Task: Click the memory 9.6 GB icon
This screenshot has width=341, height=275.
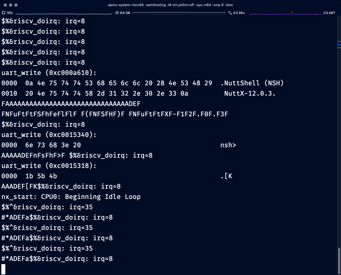Action: pos(117,13)
